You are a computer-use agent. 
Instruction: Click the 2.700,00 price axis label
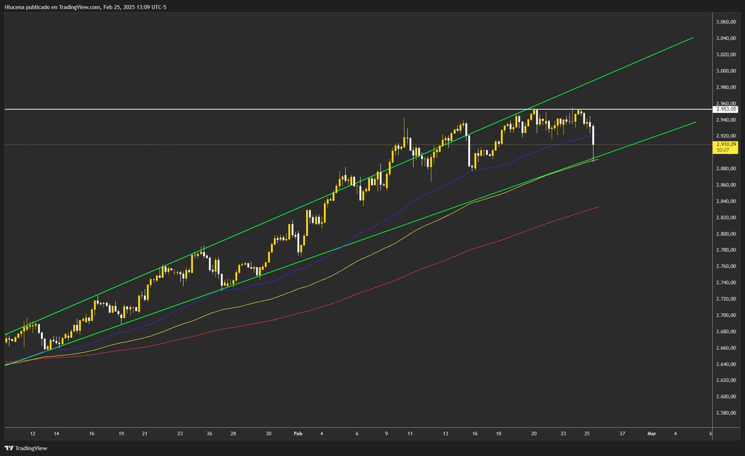tap(725, 315)
